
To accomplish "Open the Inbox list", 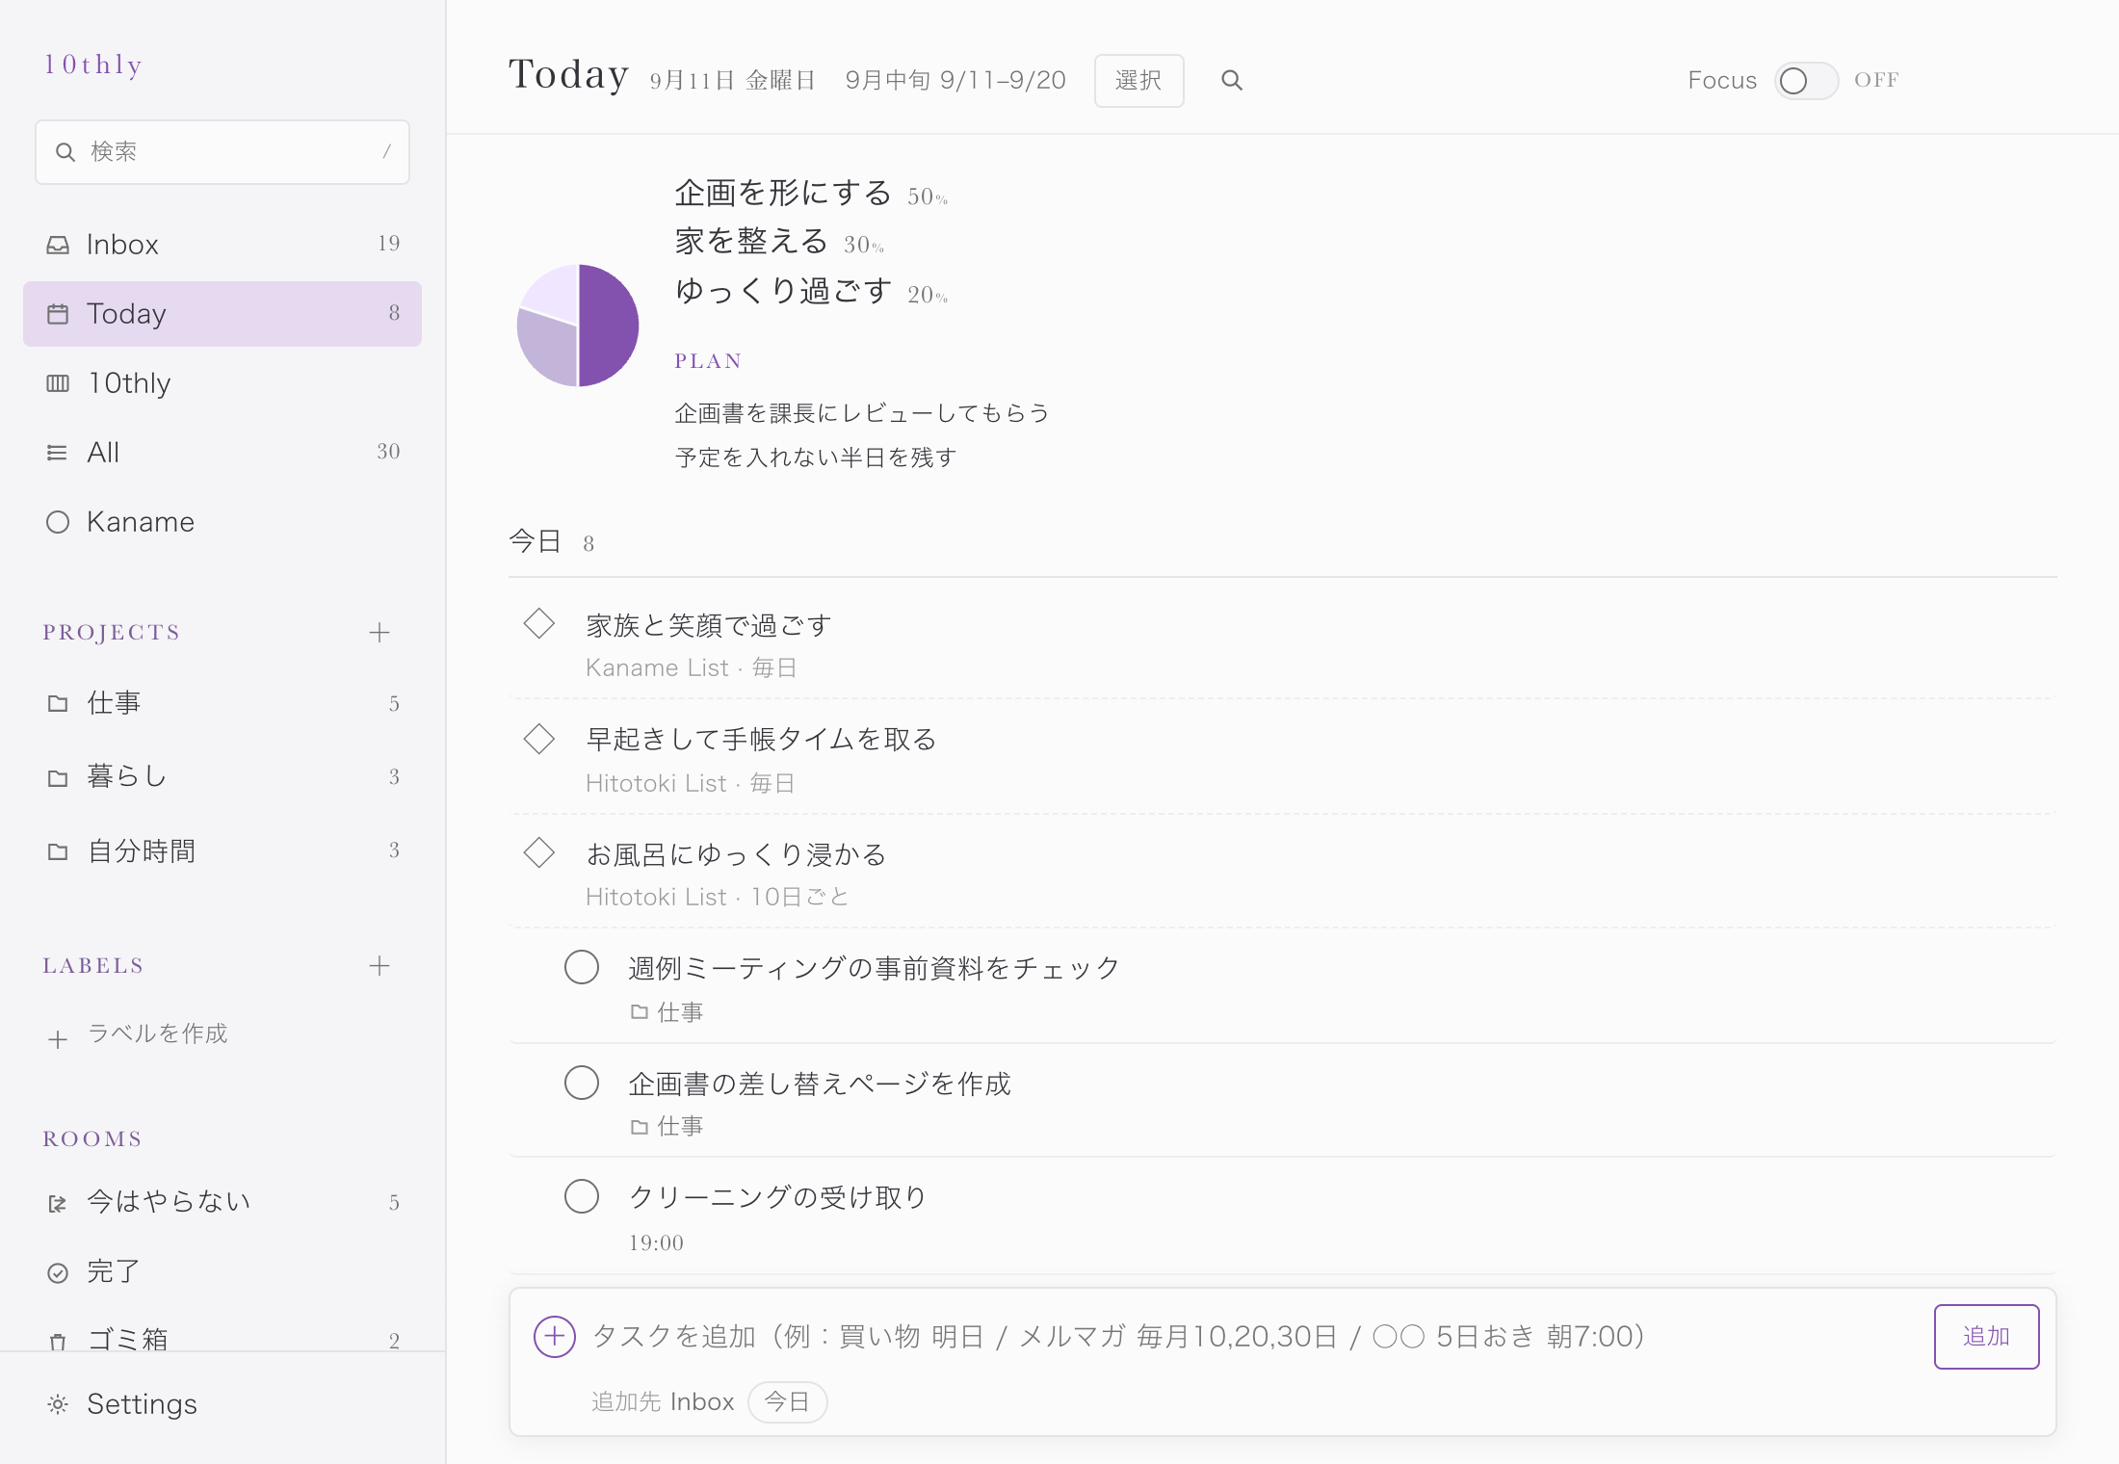I will [222, 245].
